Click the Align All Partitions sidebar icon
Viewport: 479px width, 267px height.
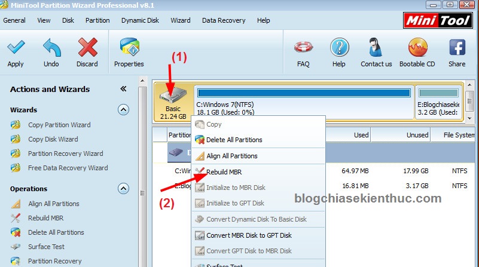point(16,204)
